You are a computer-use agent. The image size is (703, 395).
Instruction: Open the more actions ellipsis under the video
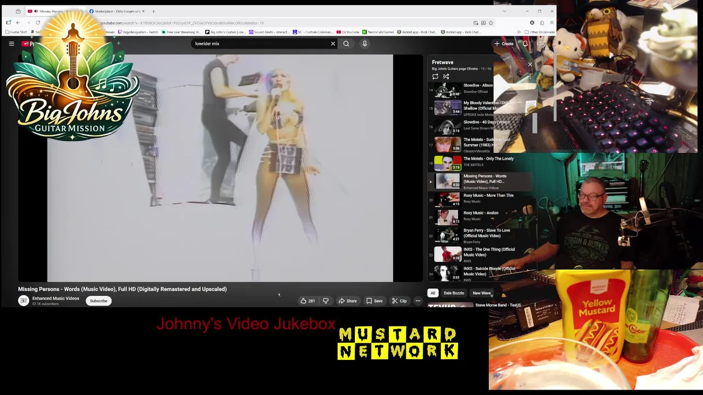[x=418, y=301]
